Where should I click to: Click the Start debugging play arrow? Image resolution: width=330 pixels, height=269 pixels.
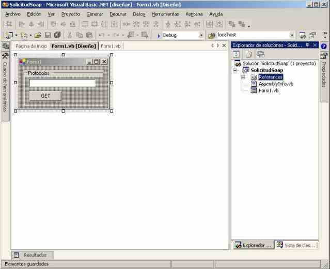[x=159, y=36]
